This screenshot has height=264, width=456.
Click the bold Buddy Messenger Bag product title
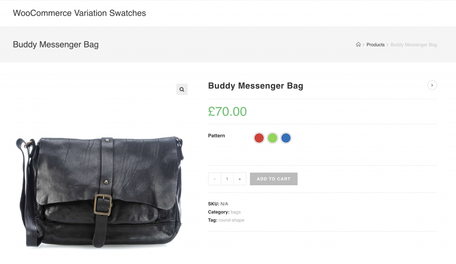[x=256, y=86]
